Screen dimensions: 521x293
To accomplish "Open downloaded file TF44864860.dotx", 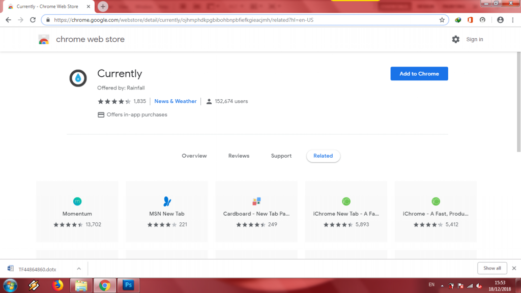I will [x=37, y=270].
